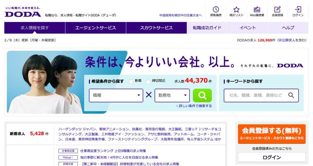The height and width of the screenshot is (166, 313).
Task: Open 仕事満足度ランキング 上位9職種の求人特集 link
Action: tap(113, 151)
